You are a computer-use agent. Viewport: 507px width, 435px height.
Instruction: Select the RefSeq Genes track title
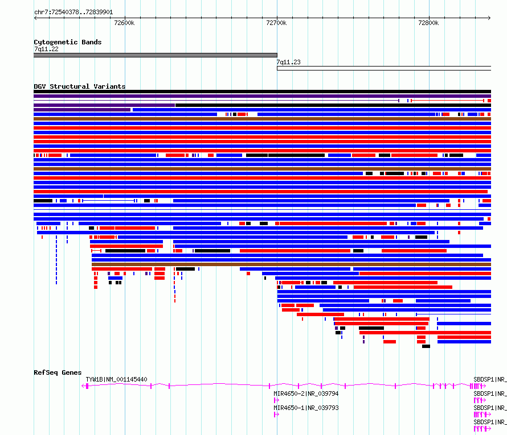[x=58, y=372]
